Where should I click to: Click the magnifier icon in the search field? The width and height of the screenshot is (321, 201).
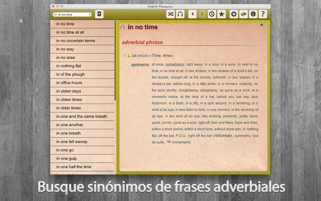pos(55,14)
